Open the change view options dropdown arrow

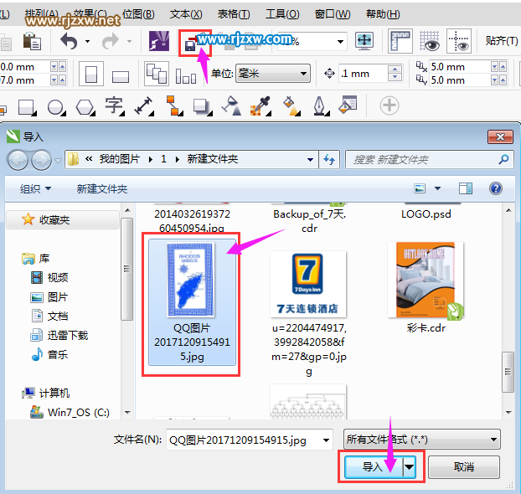[x=437, y=188]
